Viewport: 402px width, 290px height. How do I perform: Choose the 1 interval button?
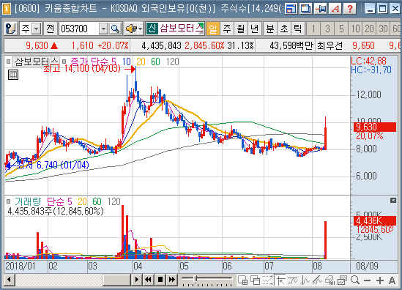pyautogui.click(x=313, y=29)
